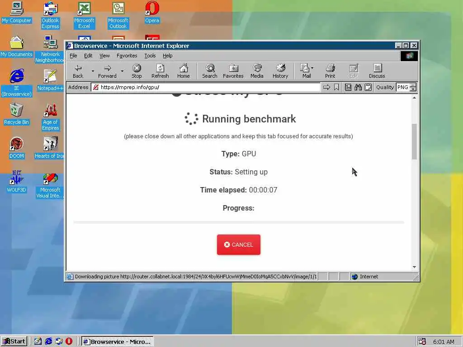Screen dimensions: 463x347
Task: Select the Age of Empires shortcut
Action: 50,117
